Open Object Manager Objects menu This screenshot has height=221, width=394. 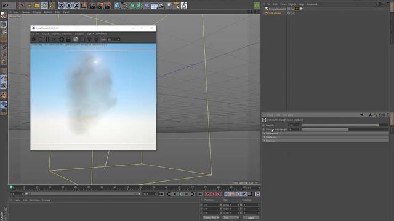292,4
